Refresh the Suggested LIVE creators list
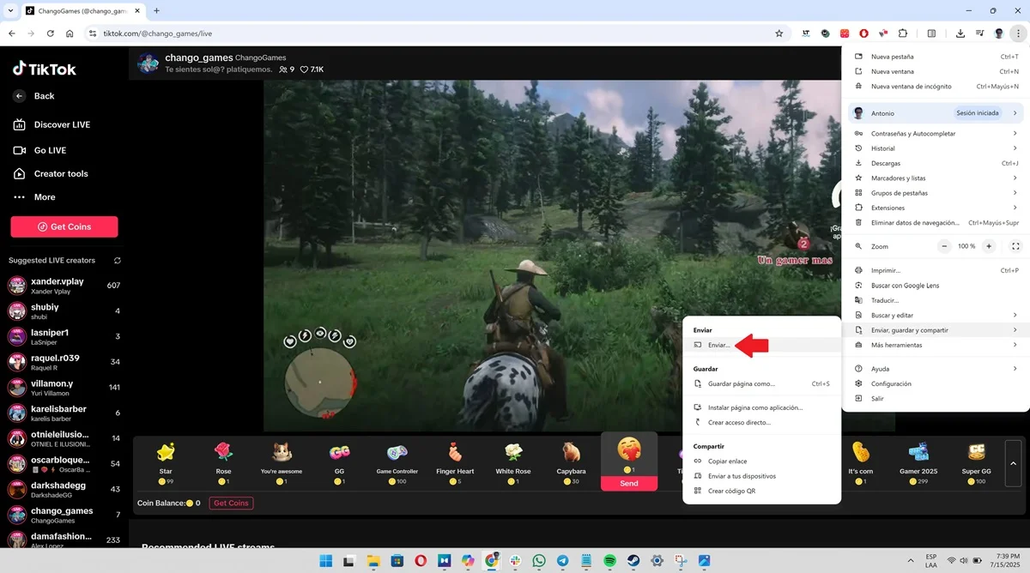This screenshot has height=573, width=1030. coord(117,260)
